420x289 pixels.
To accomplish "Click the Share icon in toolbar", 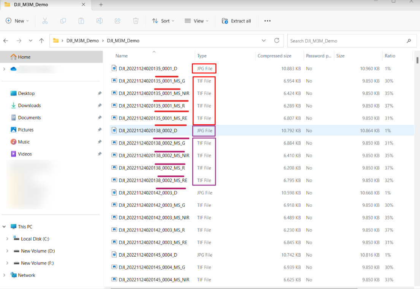I will pos(117,21).
